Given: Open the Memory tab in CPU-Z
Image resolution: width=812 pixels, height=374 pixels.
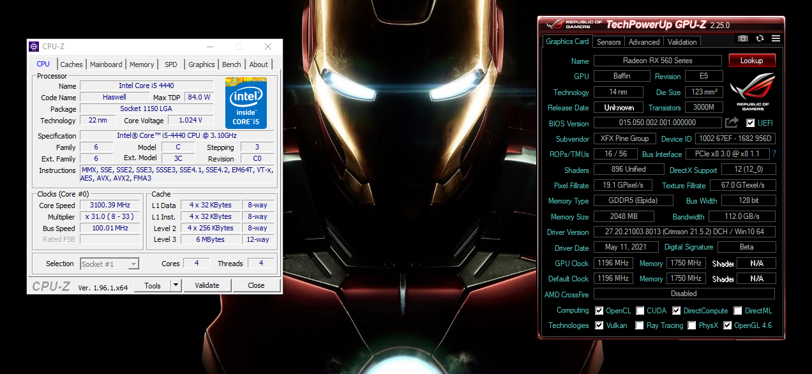Looking at the screenshot, I should point(142,64).
